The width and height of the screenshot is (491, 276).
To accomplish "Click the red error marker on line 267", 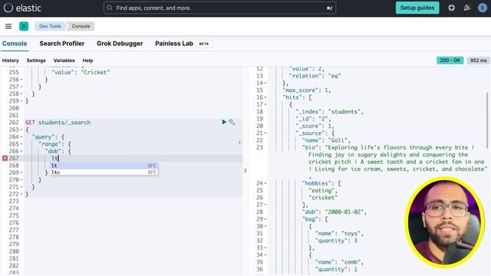I will (5, 159).
